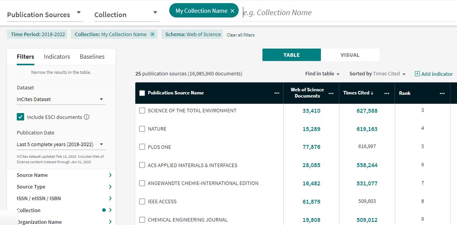
Task: Open info icon beside Include ESCI documents
Action: [x=87, y=117]
